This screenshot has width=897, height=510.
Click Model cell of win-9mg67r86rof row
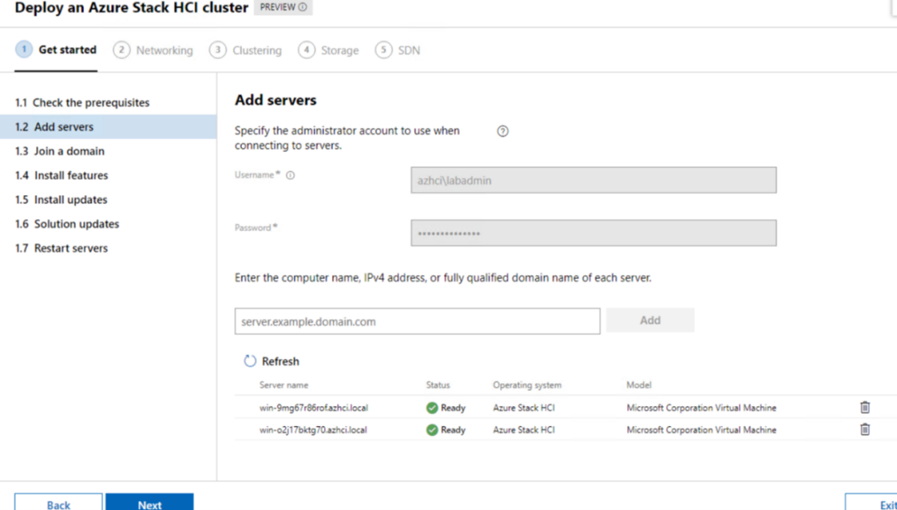tap(701, 408)
